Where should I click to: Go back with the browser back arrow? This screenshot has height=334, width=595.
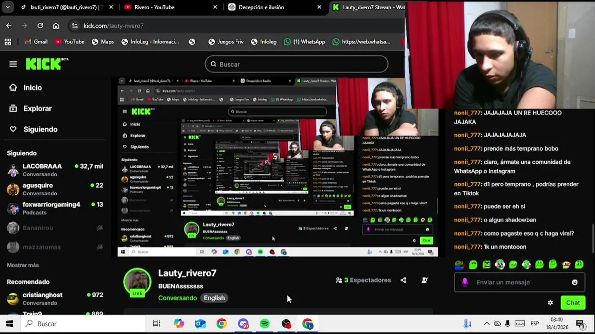[x=9, y=26]
